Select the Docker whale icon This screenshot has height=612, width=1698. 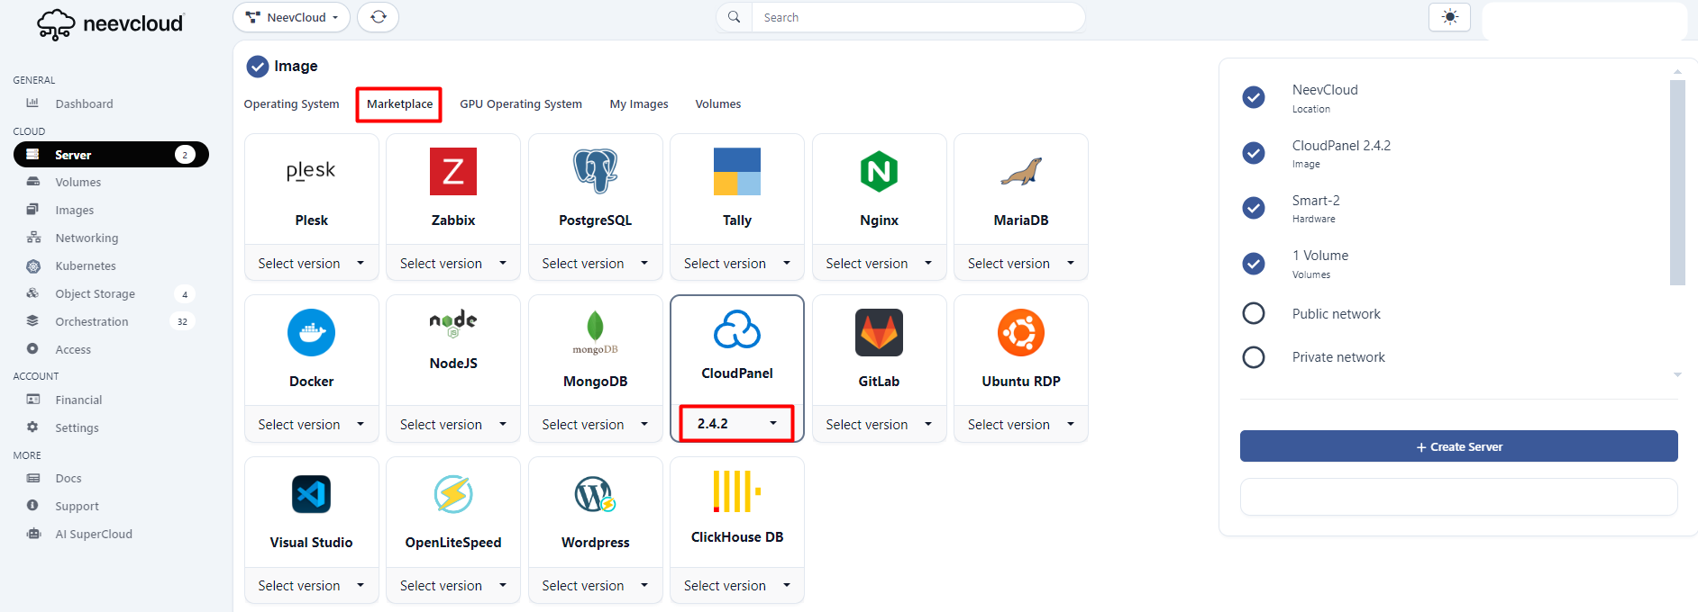[311, 332]
